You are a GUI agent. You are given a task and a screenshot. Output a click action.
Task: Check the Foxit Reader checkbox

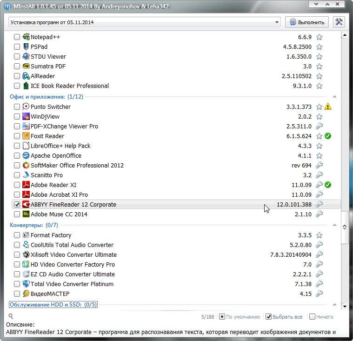tap(17, 136)
